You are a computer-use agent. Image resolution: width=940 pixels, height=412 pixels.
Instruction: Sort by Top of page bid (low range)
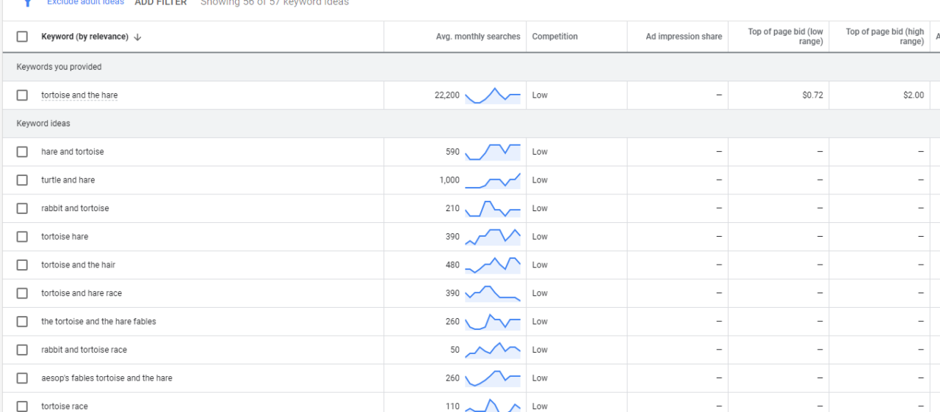tap(785, 37)
